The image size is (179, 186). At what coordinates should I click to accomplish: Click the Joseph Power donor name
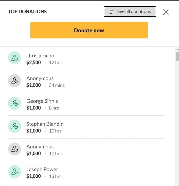coord(42,169)
